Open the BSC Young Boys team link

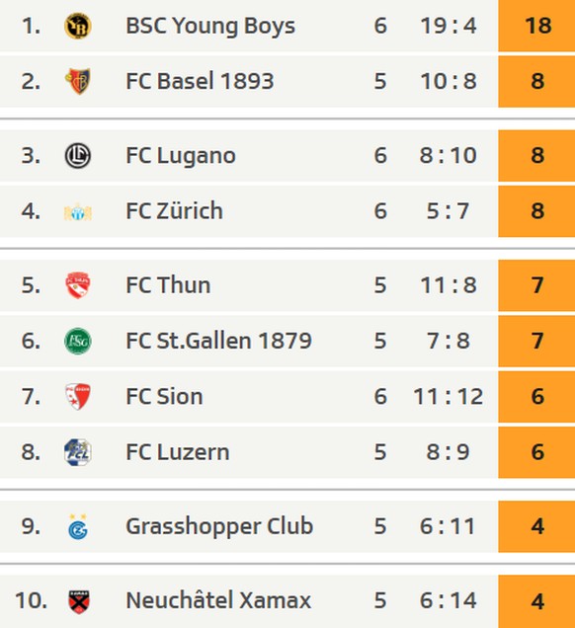pos(210,26)
